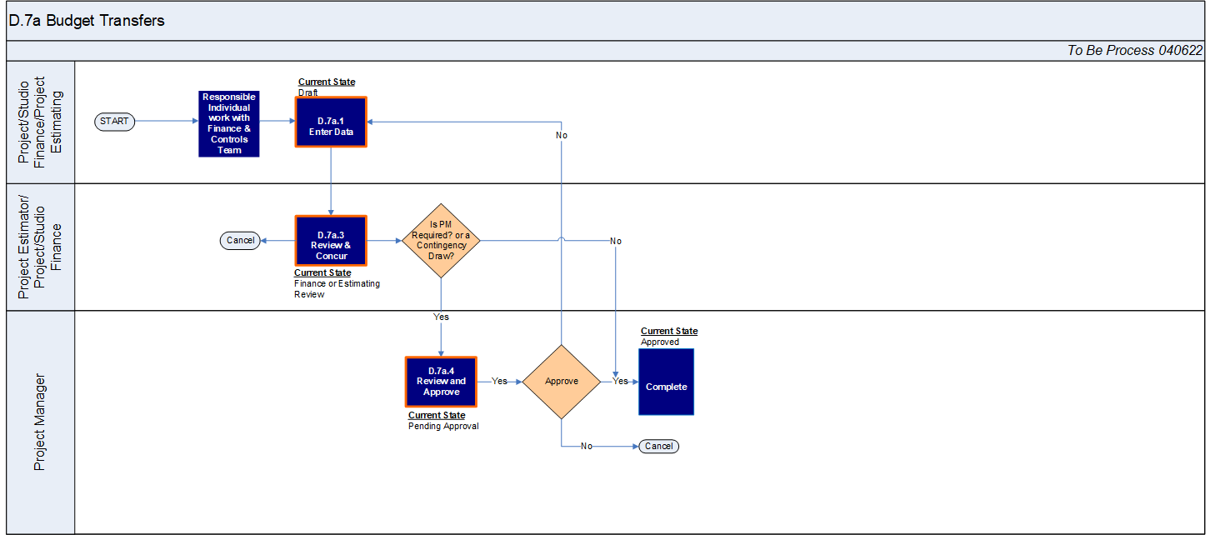Select the D.7a.3 Review & Concur box
This screenshot has height=535, width=1210.
[331, 241]
